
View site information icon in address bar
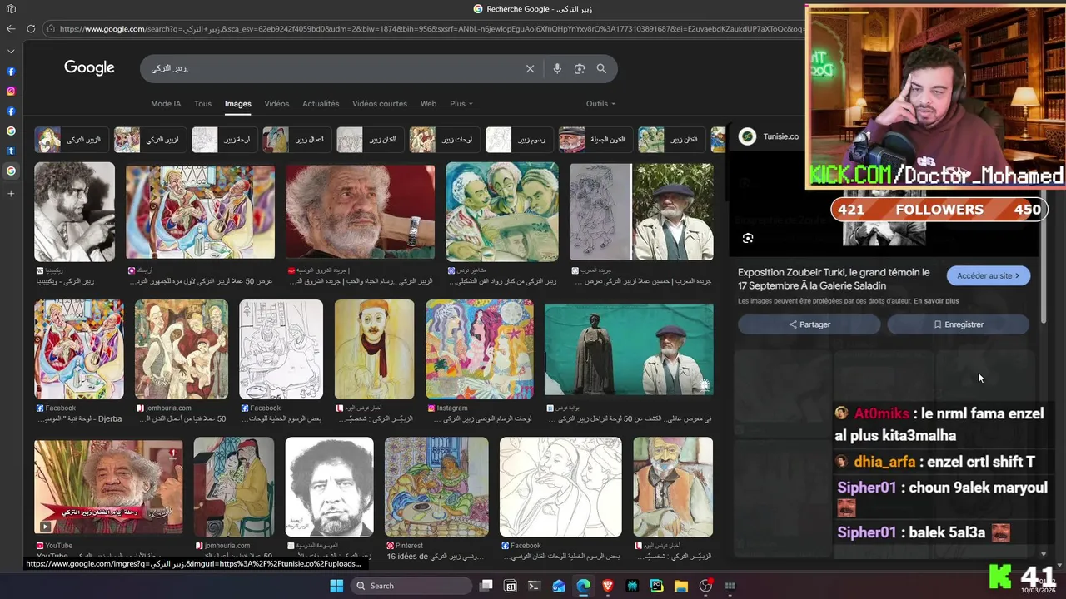(51, 29)
